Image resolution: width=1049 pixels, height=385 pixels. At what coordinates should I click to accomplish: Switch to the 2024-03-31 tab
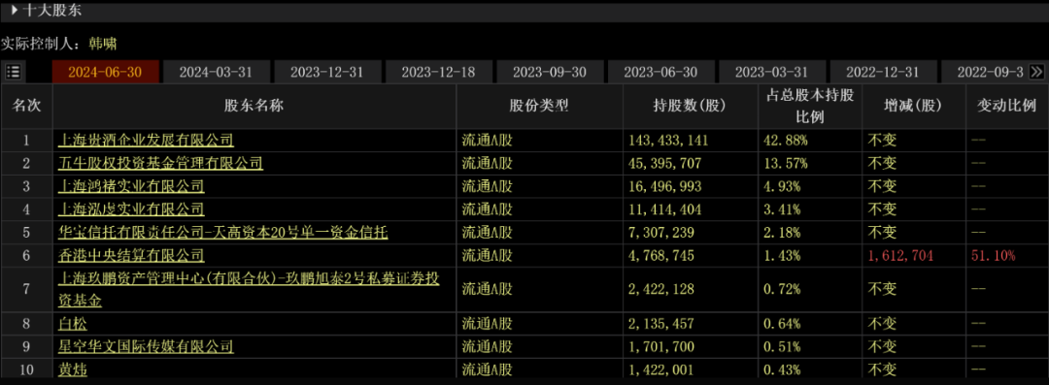click(217, 72)
